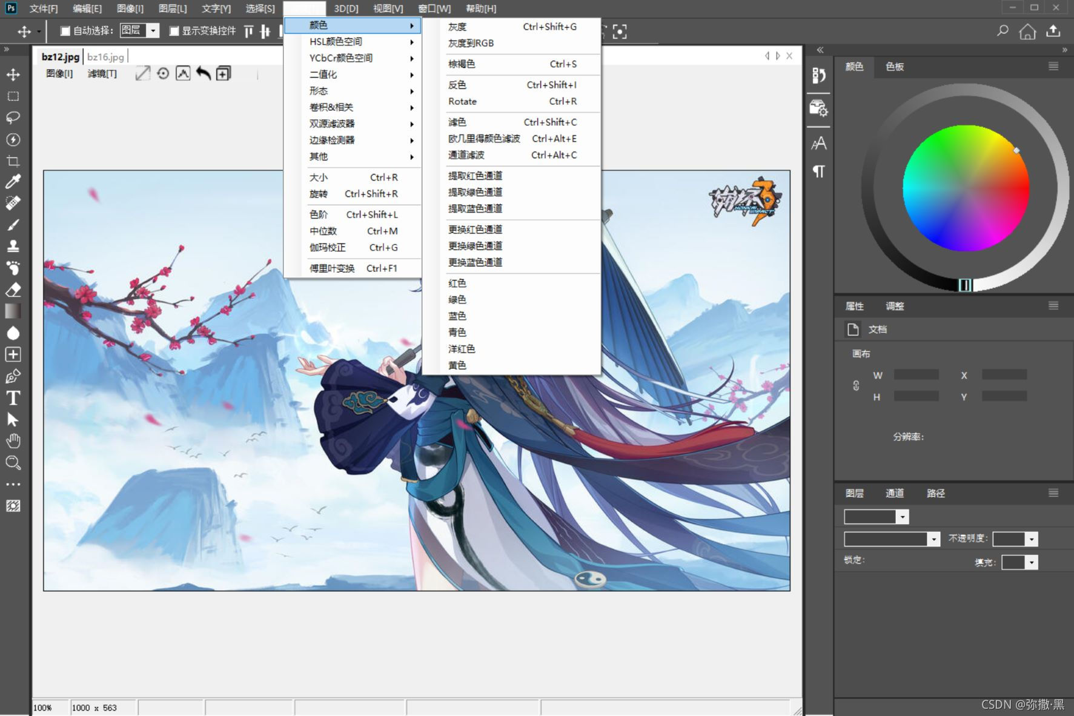Click the canvas width W field
Image resolution: width=1074 pixels, height=716 pixels.
[916, 375]
